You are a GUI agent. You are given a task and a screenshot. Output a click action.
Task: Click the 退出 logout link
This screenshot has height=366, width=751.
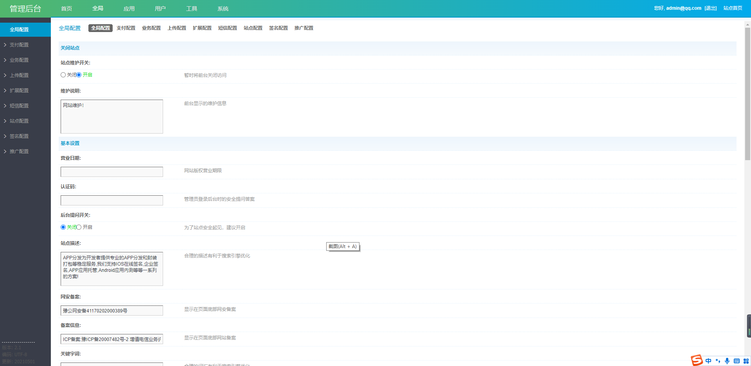710,8
